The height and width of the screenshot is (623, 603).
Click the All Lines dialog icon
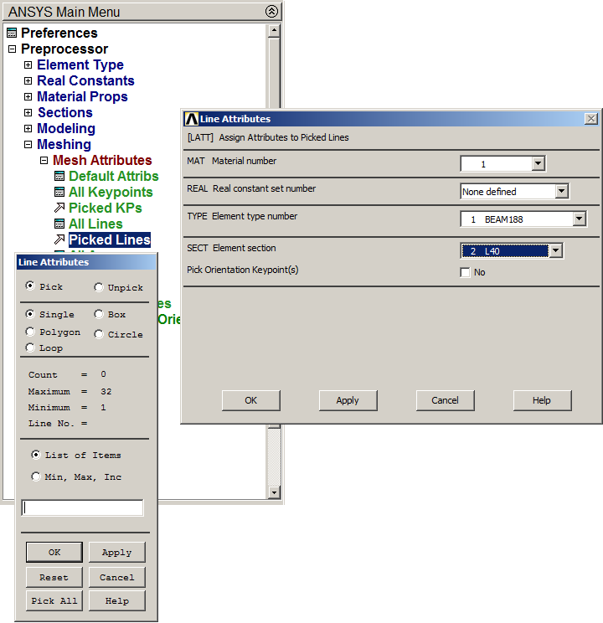pyautogui.click(x=59, y=224)
